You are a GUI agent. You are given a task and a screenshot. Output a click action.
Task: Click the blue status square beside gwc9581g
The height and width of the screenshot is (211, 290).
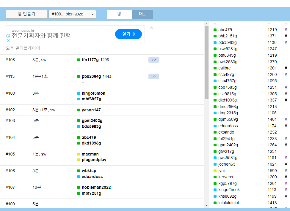[x=215, y=158]
